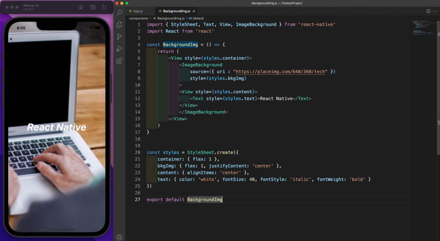This screenshot has width=440, height=241.
Task: Open the Accounts menu icon
Action: (119, 238)
